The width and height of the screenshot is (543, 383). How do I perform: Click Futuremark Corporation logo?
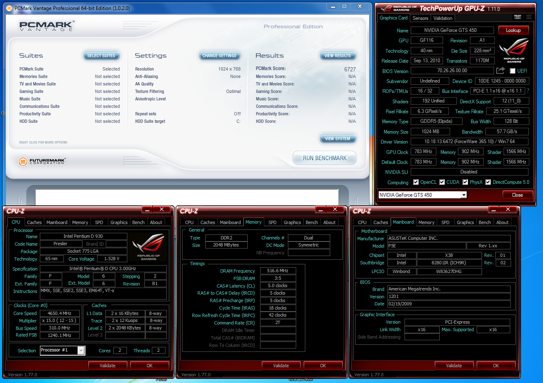click(42, 161)
